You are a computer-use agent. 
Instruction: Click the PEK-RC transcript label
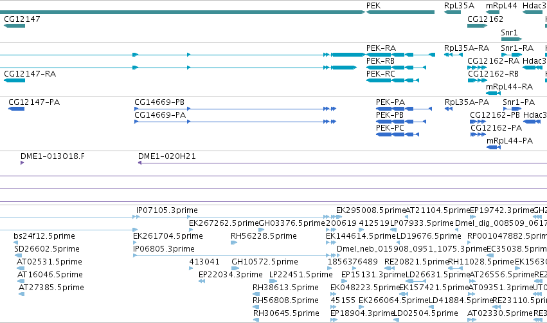tap(381, 74)
